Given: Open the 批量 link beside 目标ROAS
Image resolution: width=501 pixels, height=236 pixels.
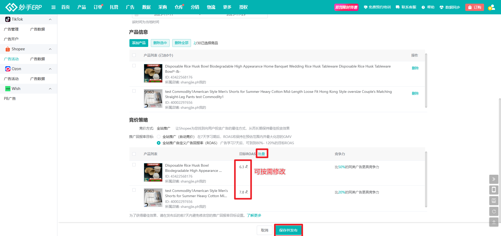Looking at the screenshot, I should 261,154.
